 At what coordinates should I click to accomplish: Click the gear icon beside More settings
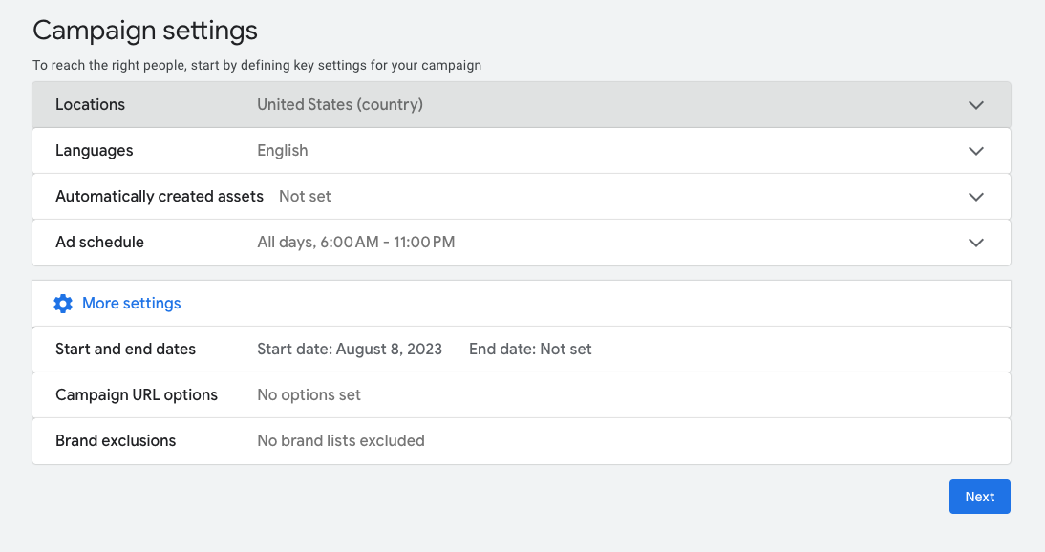(62, 303)
